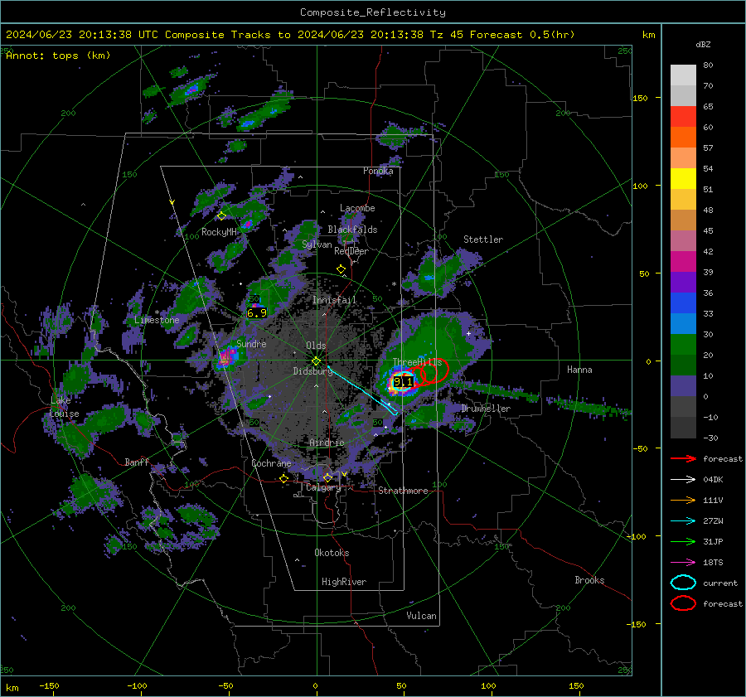
Task: Click the Sylvan label
Action: point(317,244)
